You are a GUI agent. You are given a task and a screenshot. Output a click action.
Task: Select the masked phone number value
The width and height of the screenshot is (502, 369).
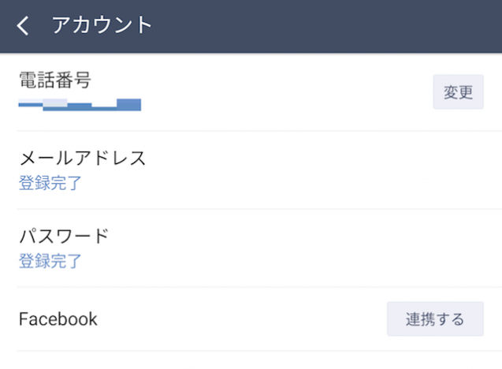click(80, 104)
